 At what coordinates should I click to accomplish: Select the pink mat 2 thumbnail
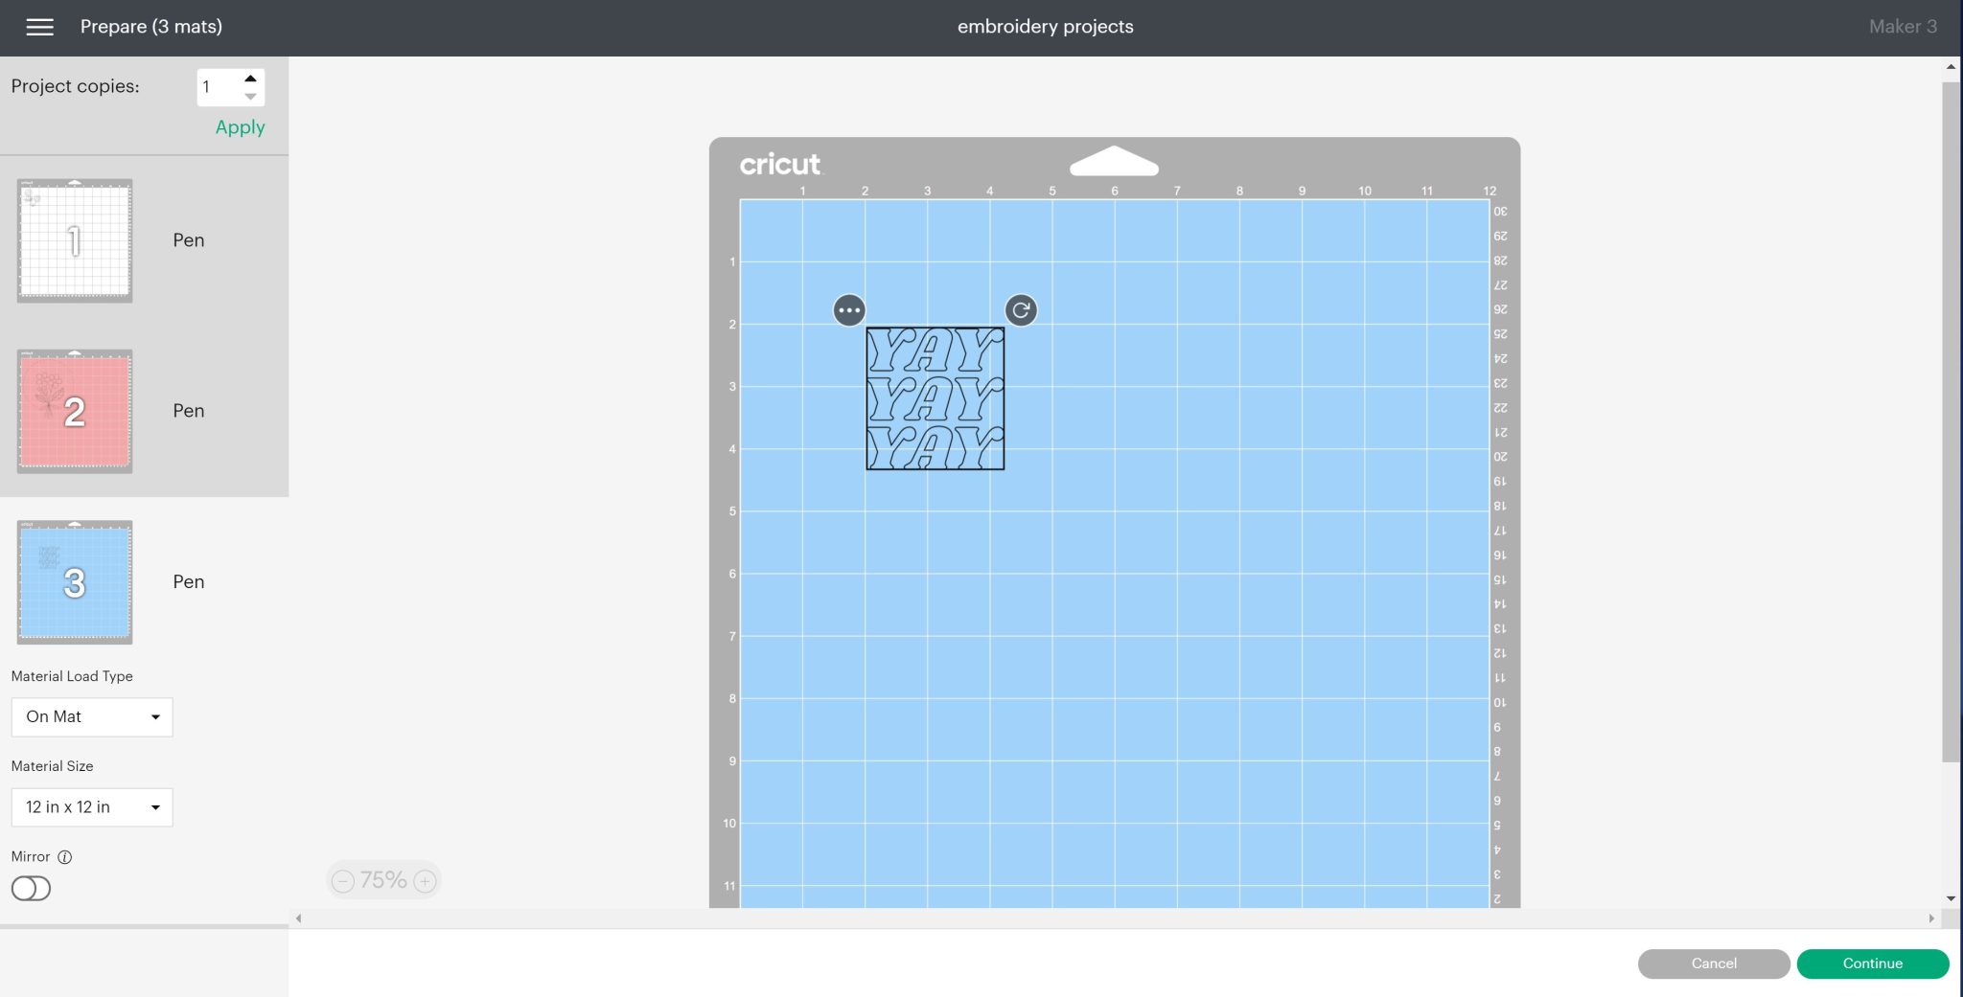75,411
